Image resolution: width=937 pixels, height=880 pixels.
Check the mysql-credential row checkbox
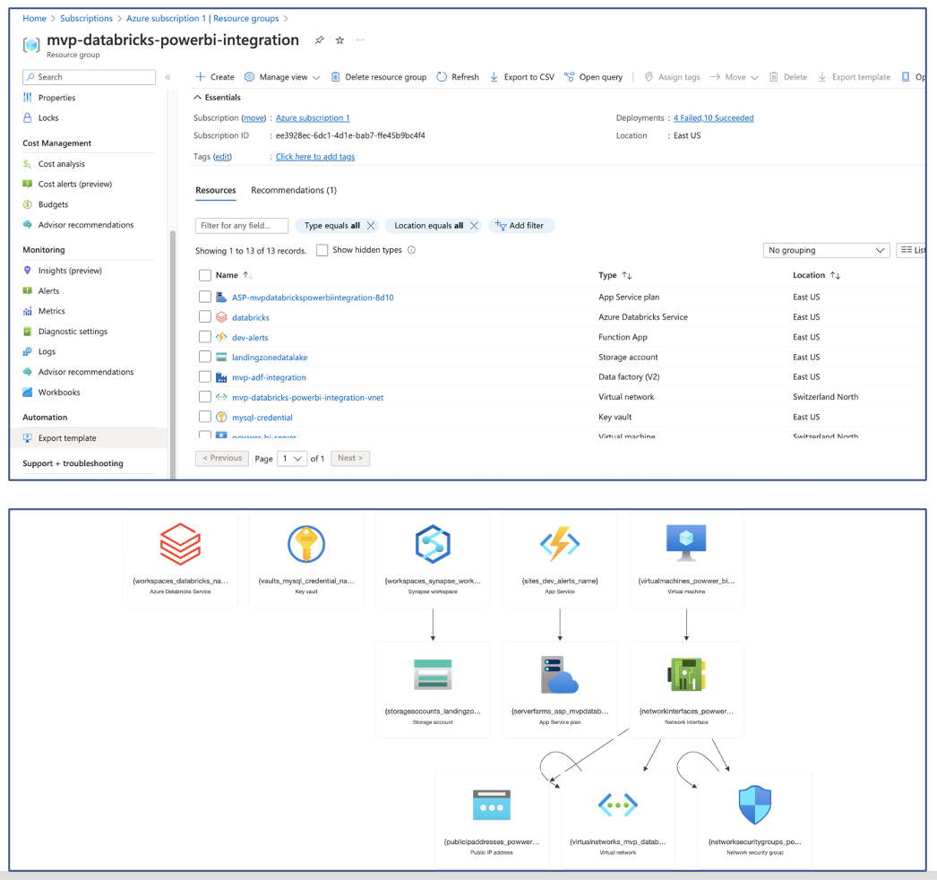click(205, 416)
